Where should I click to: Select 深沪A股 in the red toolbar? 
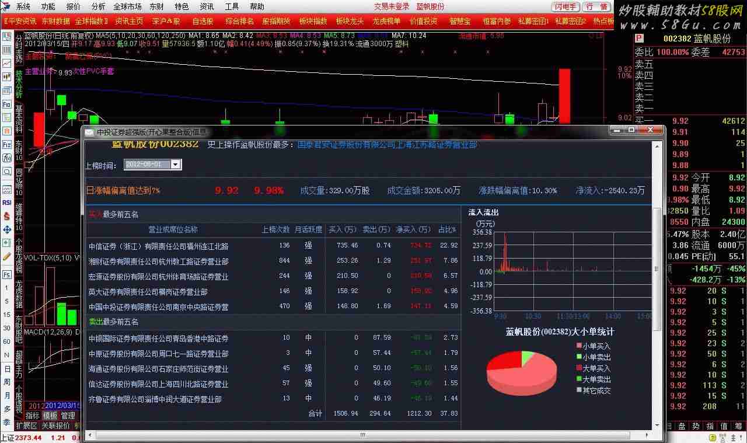pyautogui.click(x=166, y=21)
